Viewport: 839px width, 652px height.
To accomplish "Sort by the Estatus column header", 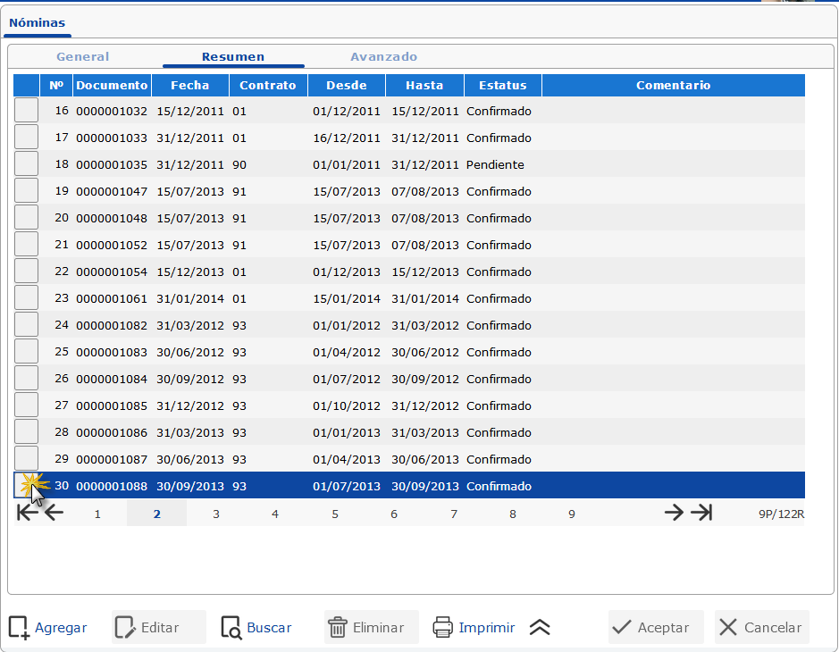I will click(x=502, y=86).
